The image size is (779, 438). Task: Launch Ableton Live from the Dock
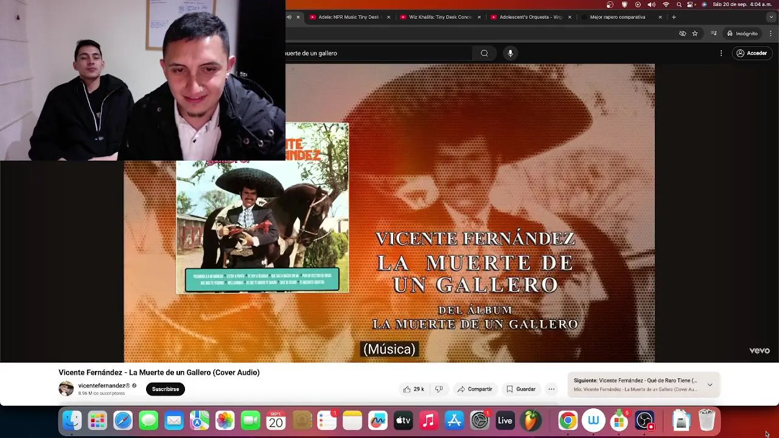(505, 420)
